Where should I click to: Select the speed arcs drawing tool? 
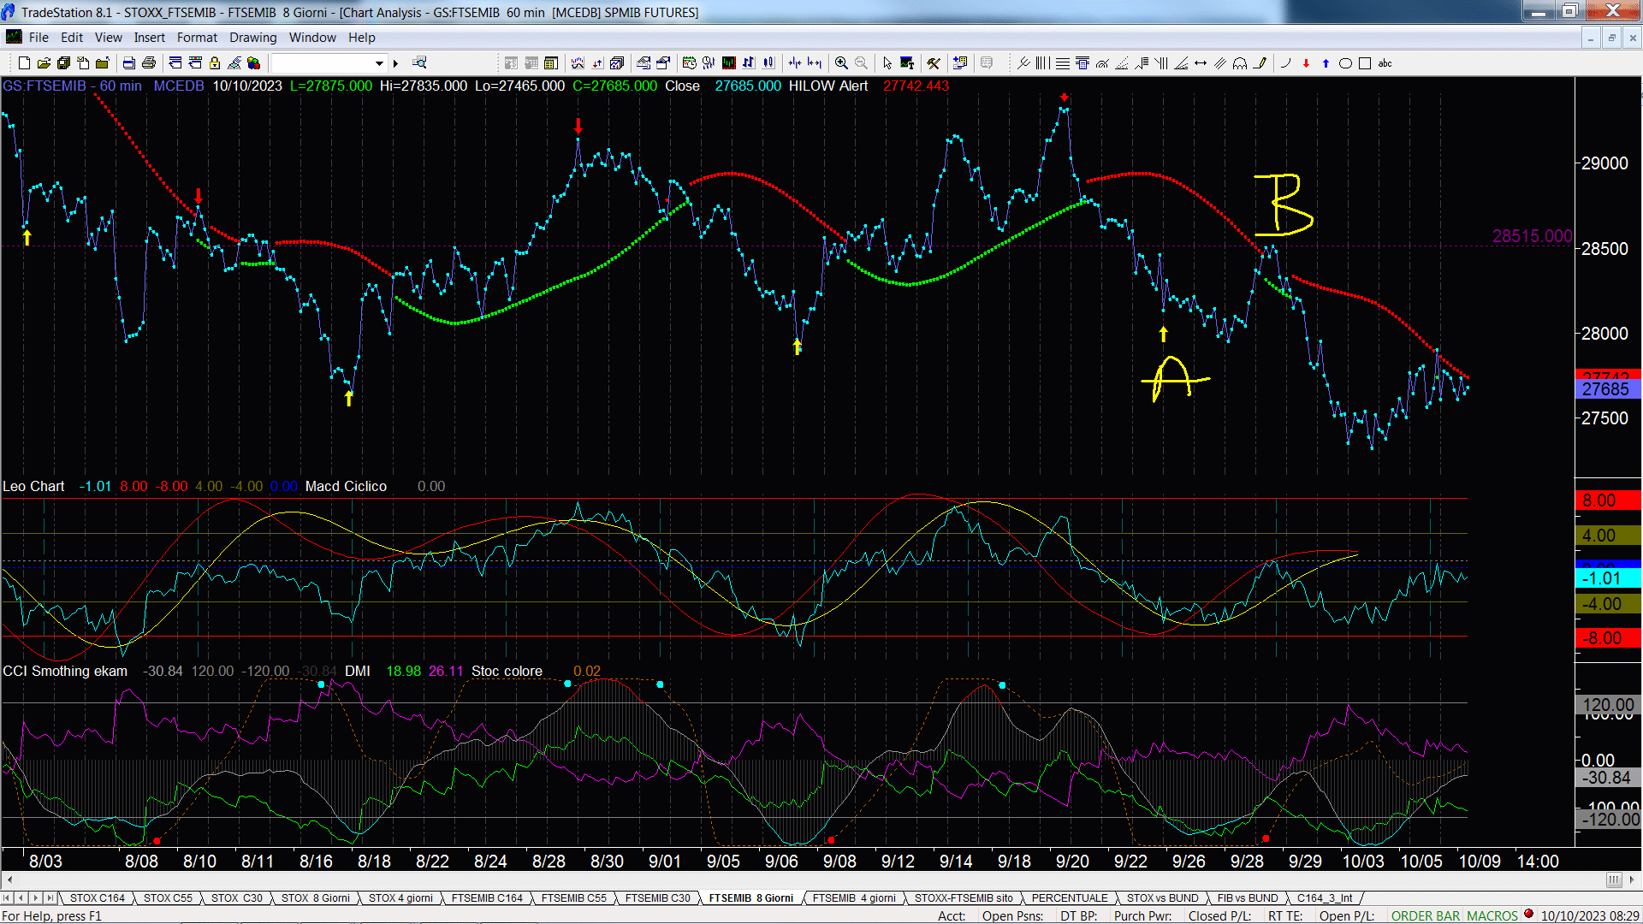click(x=1102, y=63)
